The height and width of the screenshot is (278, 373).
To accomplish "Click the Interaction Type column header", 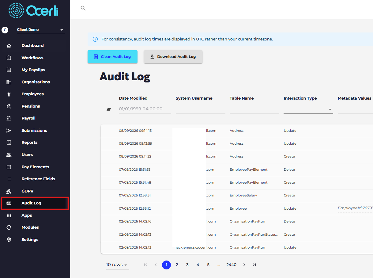I will click(300, 98).
